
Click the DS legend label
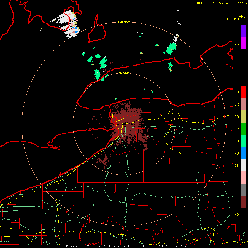[237, 166]
